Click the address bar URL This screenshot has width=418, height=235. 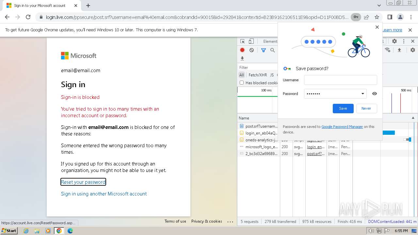[x=197, y=17]
